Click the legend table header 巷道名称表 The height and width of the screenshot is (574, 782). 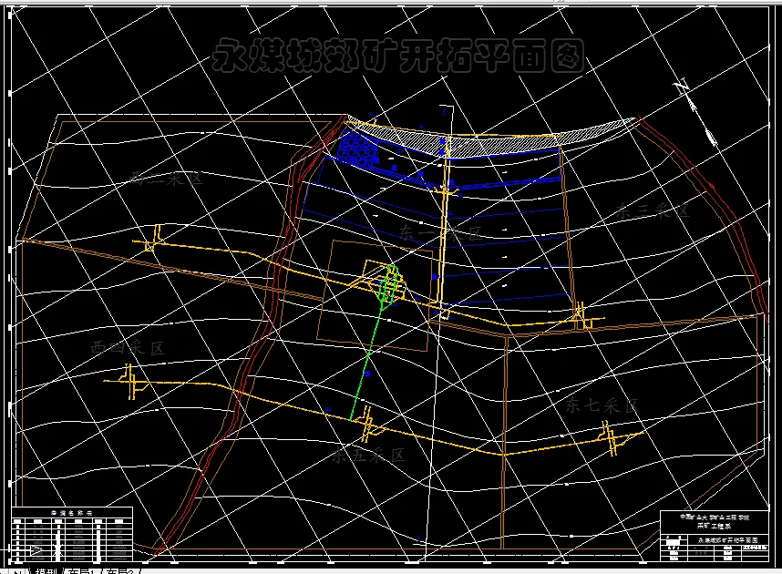(x=72, y=513)
